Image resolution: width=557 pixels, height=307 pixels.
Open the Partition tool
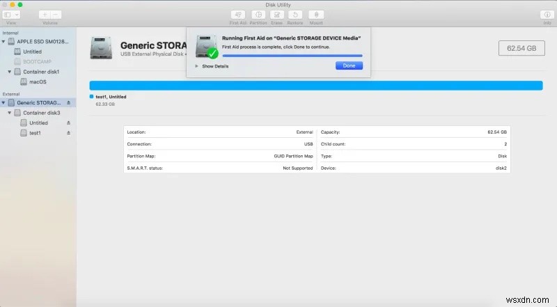pyautogui.click(x=258, y=15)
